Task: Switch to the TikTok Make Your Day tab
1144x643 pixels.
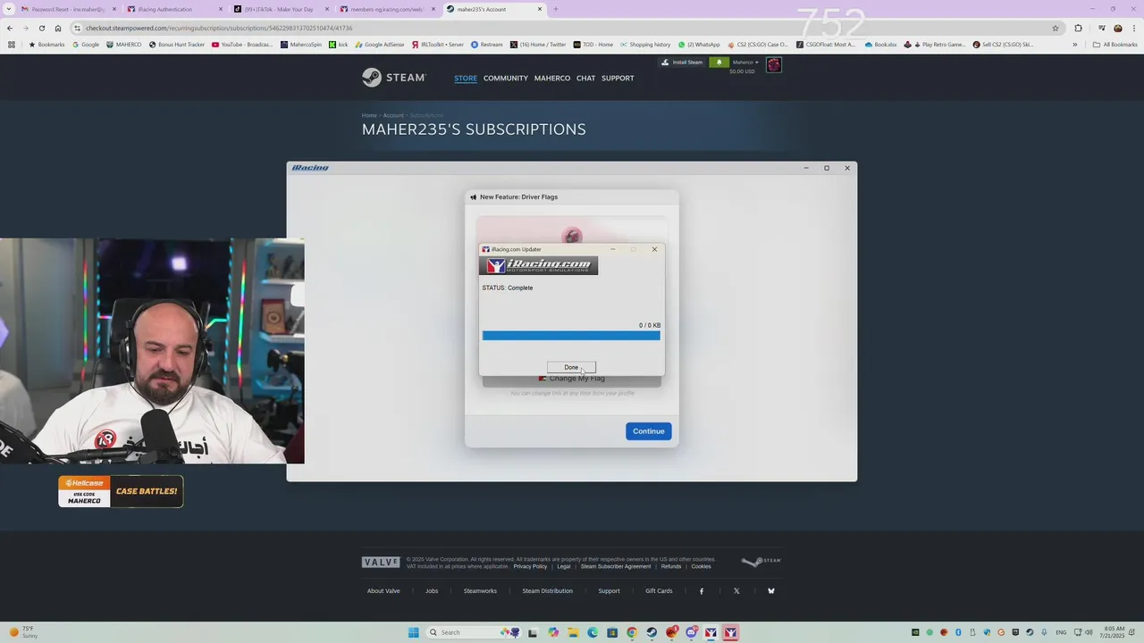Action: pos(279,9)
